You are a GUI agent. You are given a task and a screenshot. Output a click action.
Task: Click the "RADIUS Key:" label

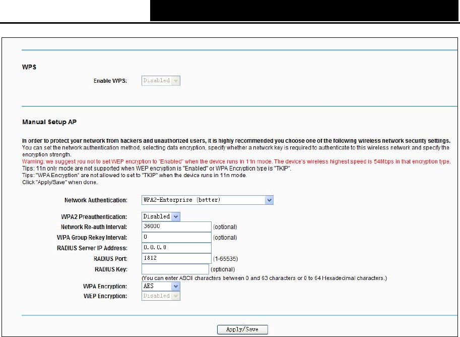pos(111,269)
